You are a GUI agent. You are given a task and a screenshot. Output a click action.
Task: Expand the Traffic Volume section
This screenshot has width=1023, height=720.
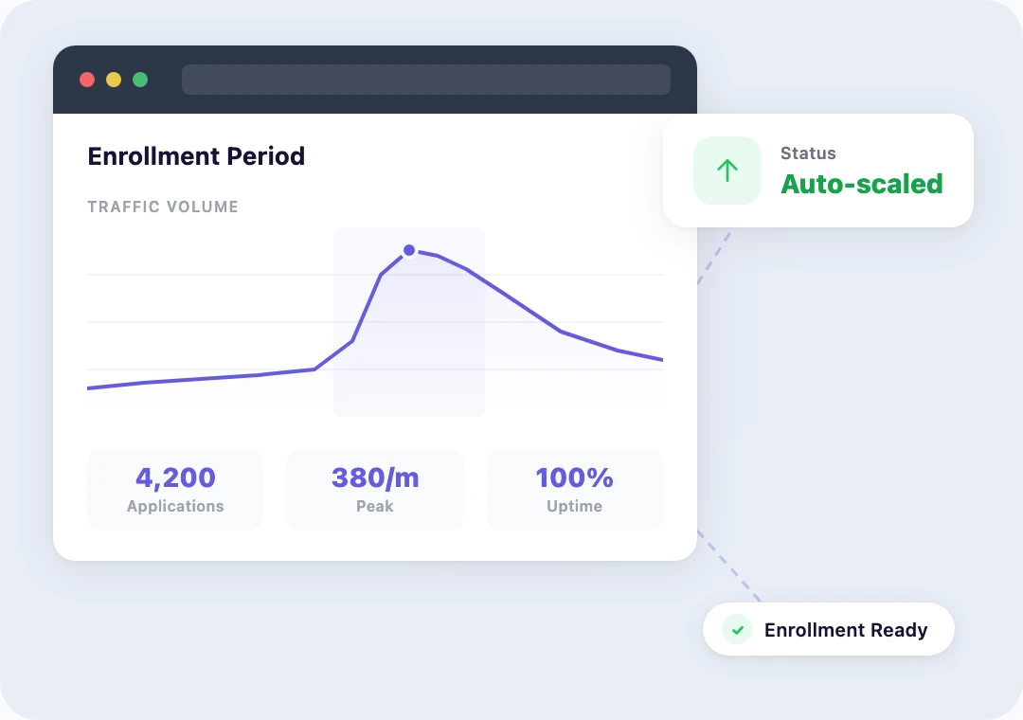(x=162, y=207)
